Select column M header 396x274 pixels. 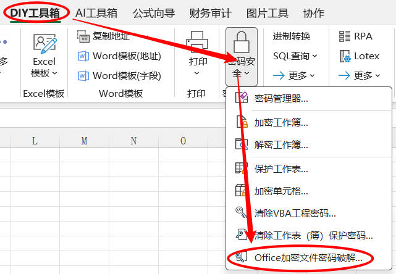coord(84,141)
